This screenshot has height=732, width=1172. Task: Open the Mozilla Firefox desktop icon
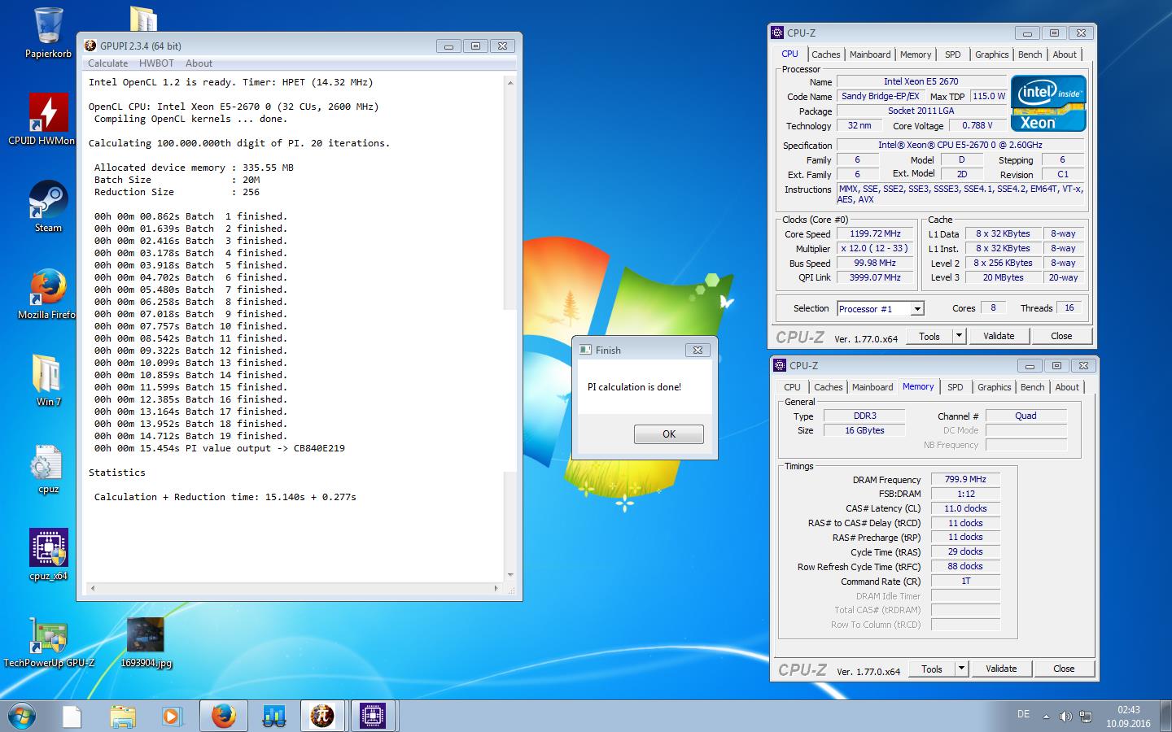pyautogui.click(x=46, y=294)
